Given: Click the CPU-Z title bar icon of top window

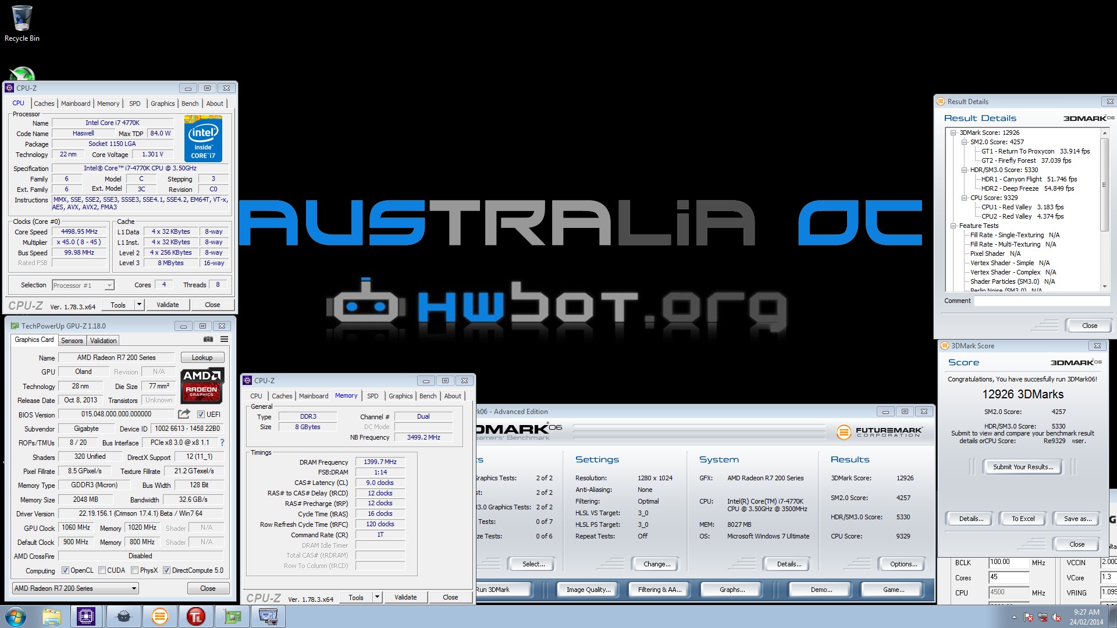Looking at the screenshot, I should click(x=9, y=88).
